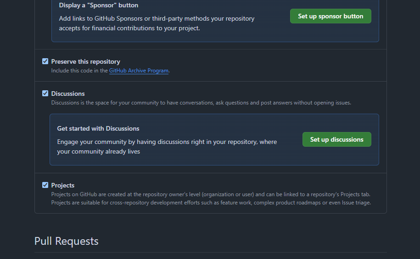Click the "Add links to GitHub Sponsors" description
This screenshot has width=420, height=259.
coord(157,19)
